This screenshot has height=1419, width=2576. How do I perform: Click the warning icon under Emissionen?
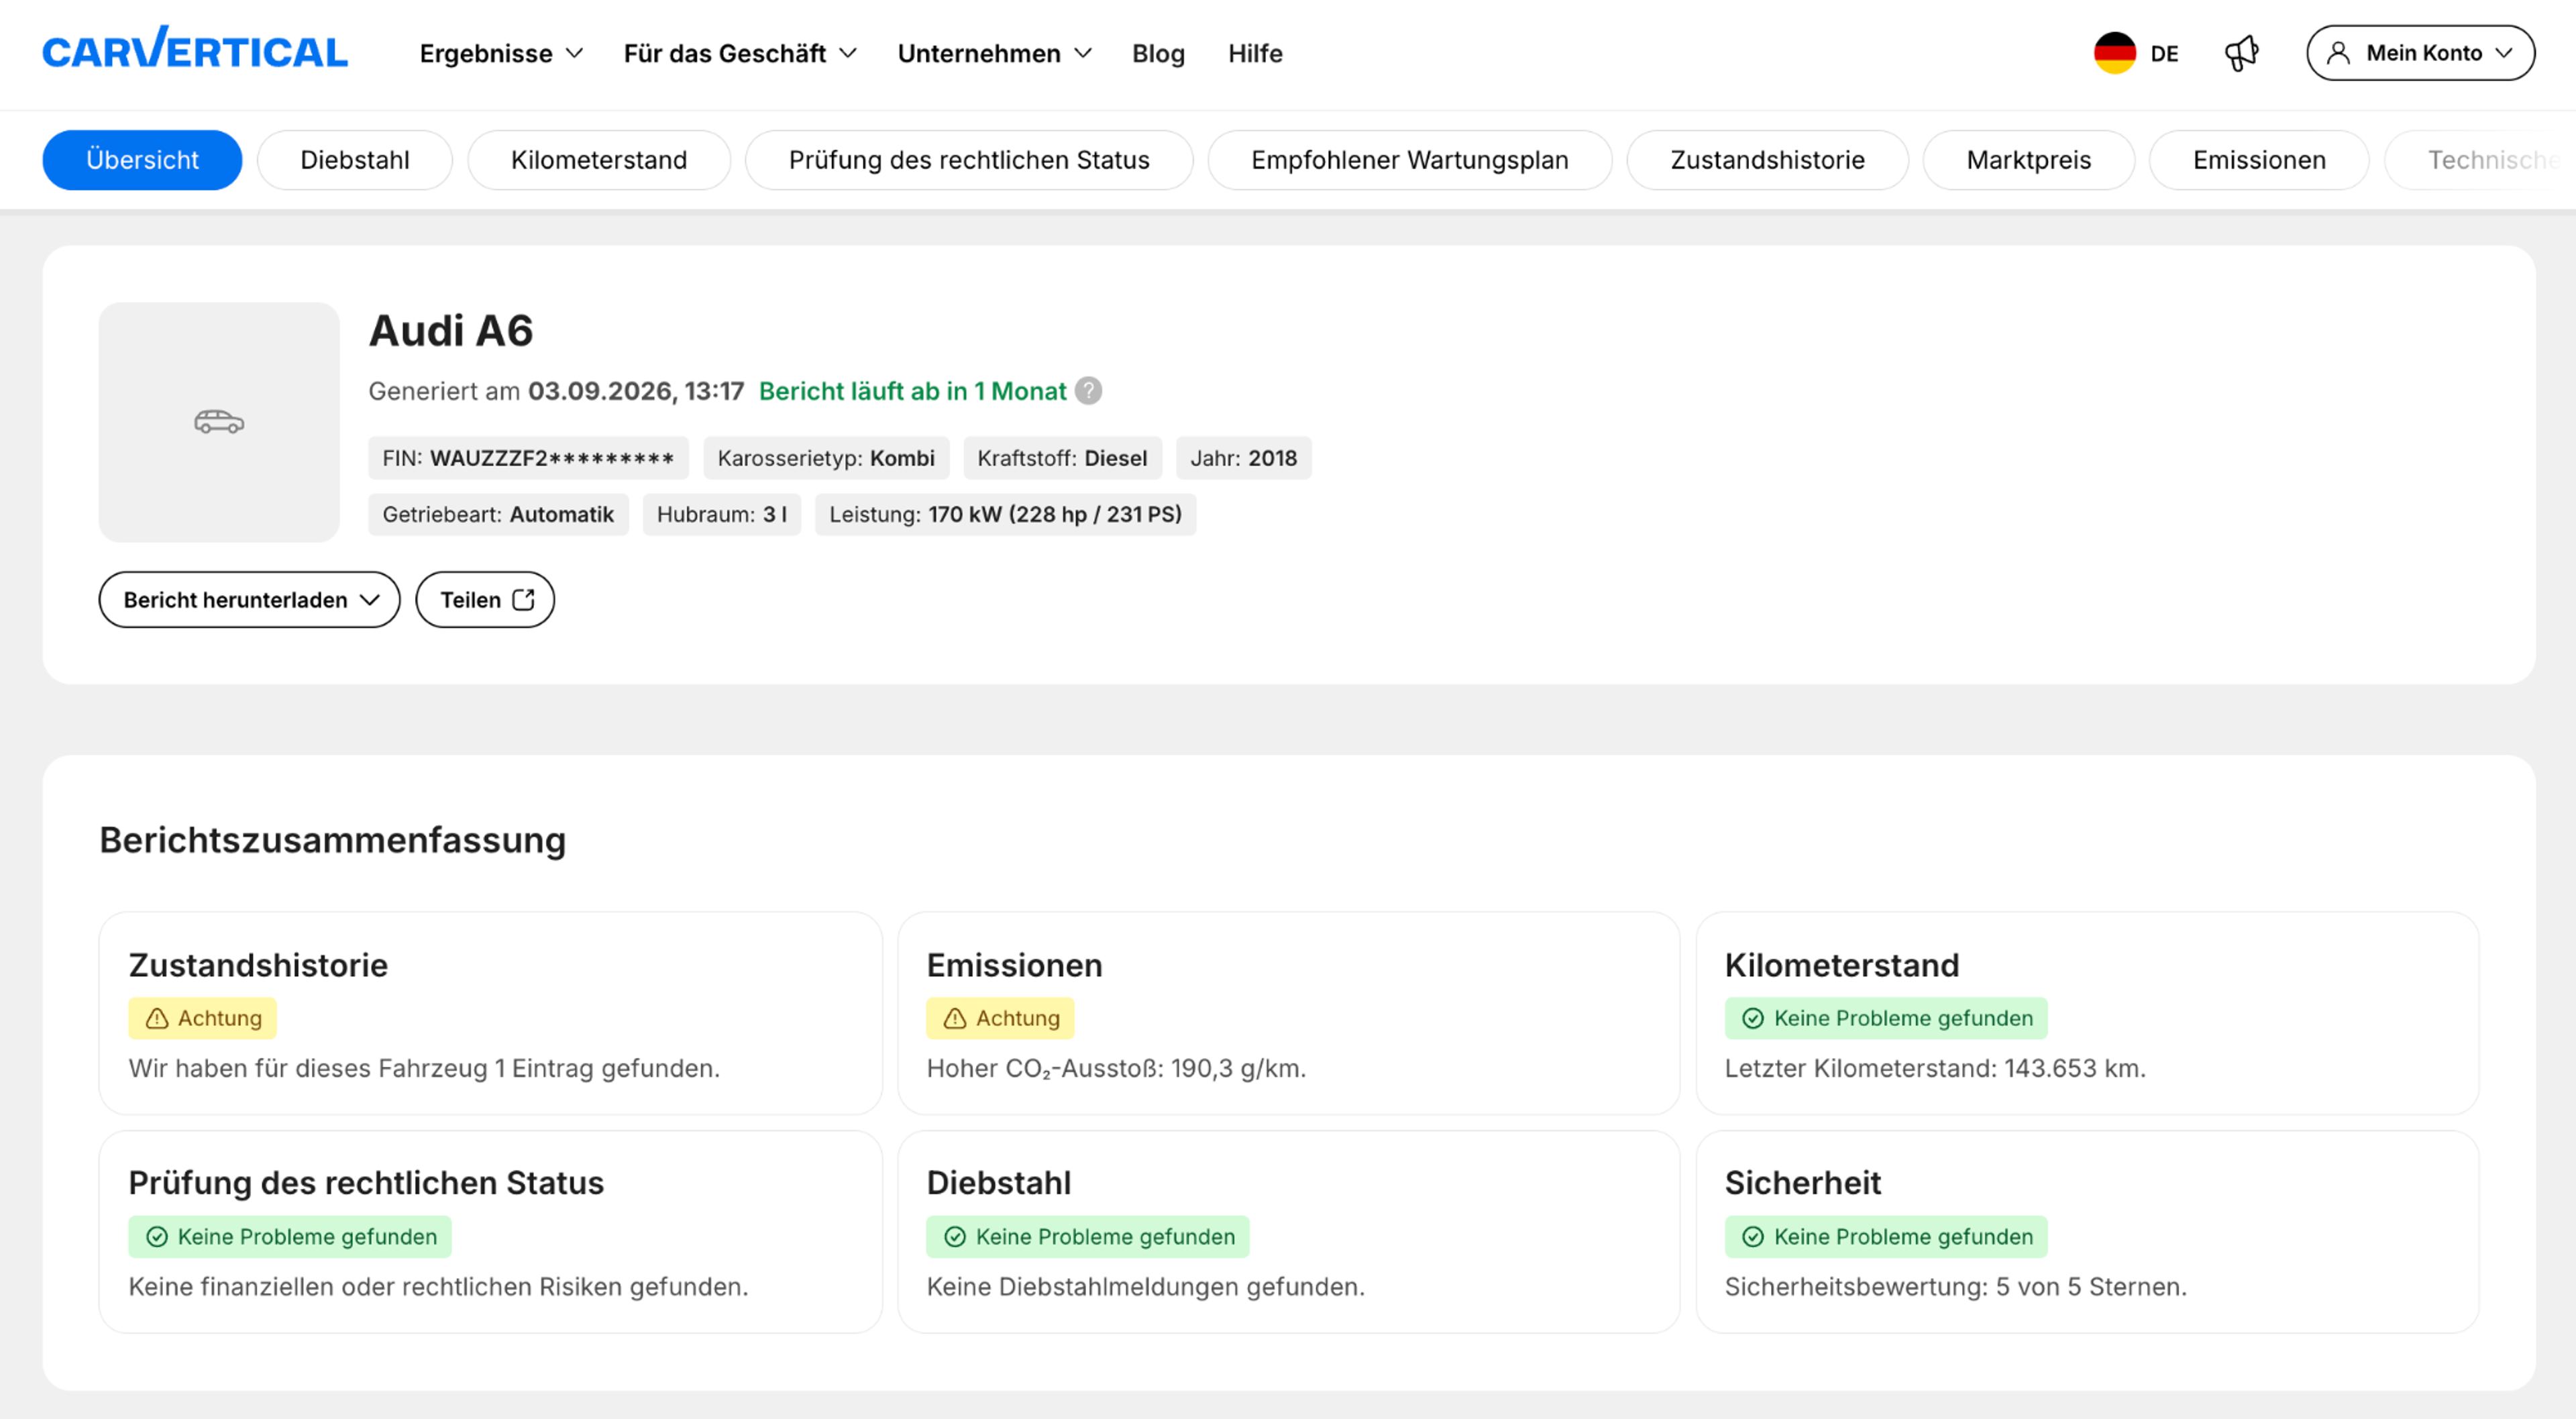point(955,1018)
